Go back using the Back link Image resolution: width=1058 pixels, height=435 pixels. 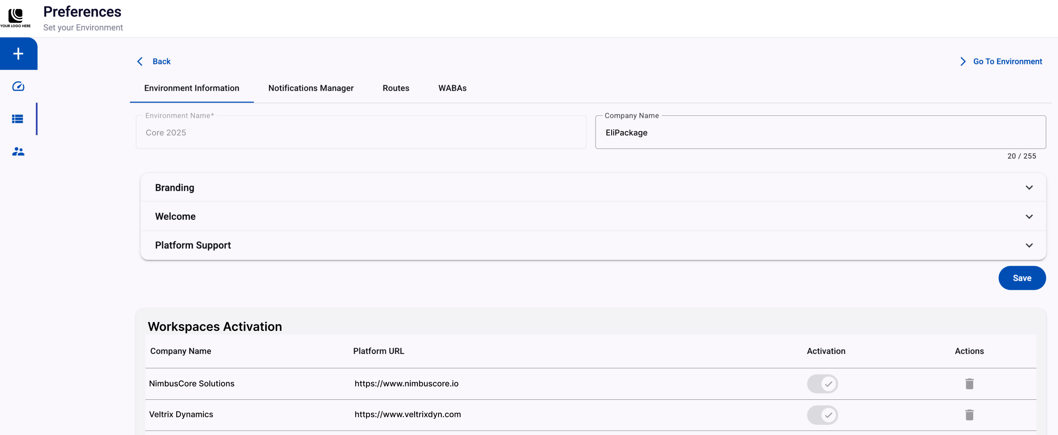(x=161, y=61)
